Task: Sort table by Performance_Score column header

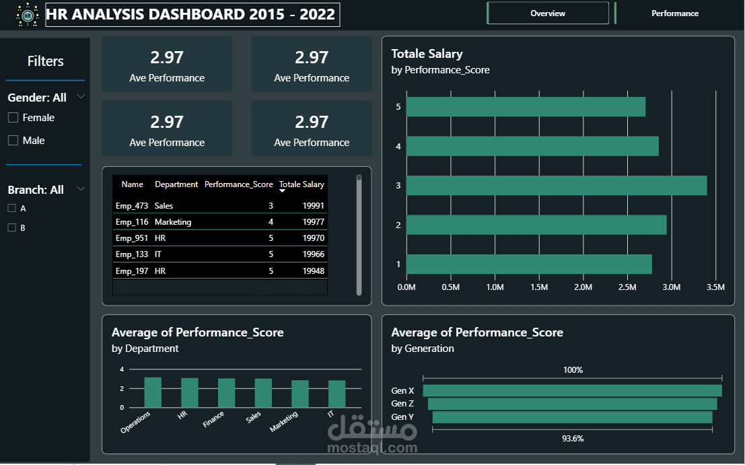Action: (x=238, y=184)
